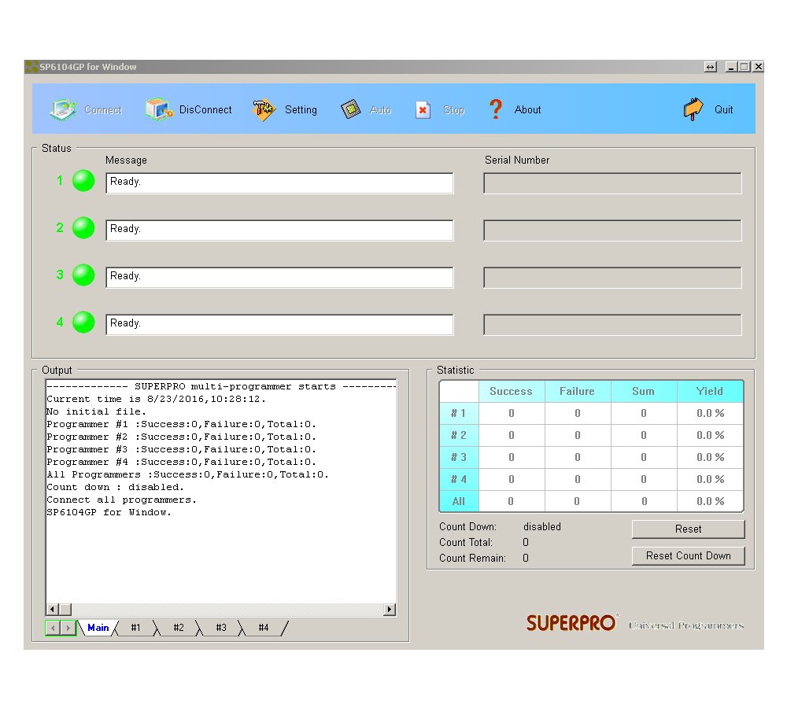Click the Auto chip icon
Image resolution: width=787 pixels, height=708 pixels.
[351, 109]
